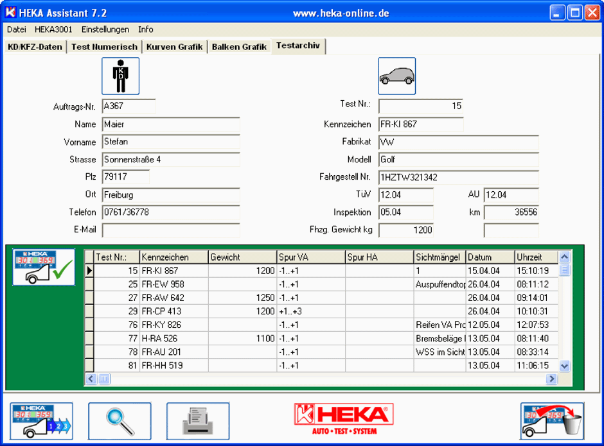The image size is (604, 446).
Task: Click the customer person icon
Action: point(120,76)
